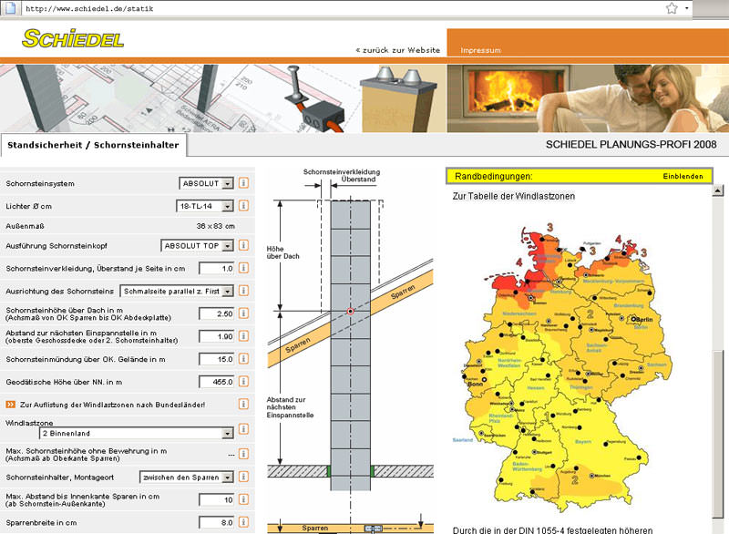Click info icon beside Lichter Ø cm

(x=243, y=205)
